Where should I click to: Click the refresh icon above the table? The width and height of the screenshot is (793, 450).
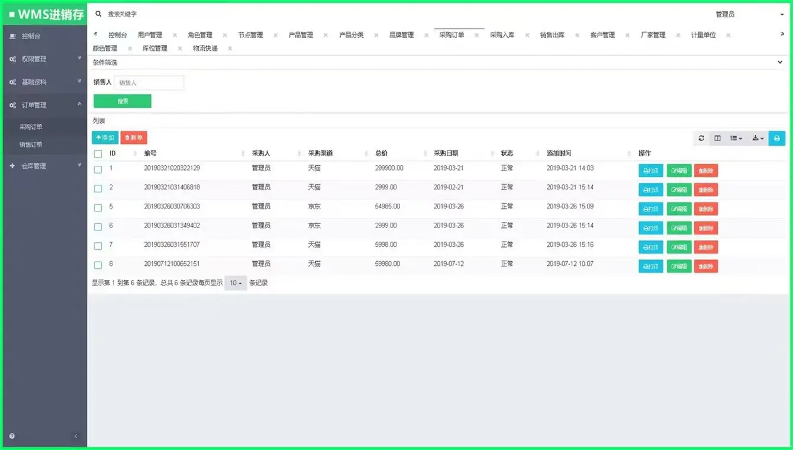point(701,138)
